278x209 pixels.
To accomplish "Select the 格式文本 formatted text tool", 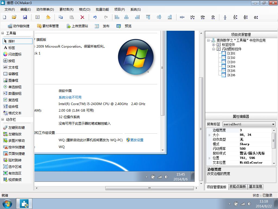I will 12,113.
